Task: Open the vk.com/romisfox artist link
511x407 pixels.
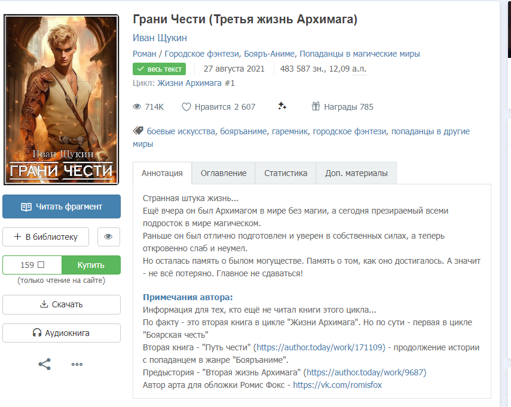Action: coord(337,385)
